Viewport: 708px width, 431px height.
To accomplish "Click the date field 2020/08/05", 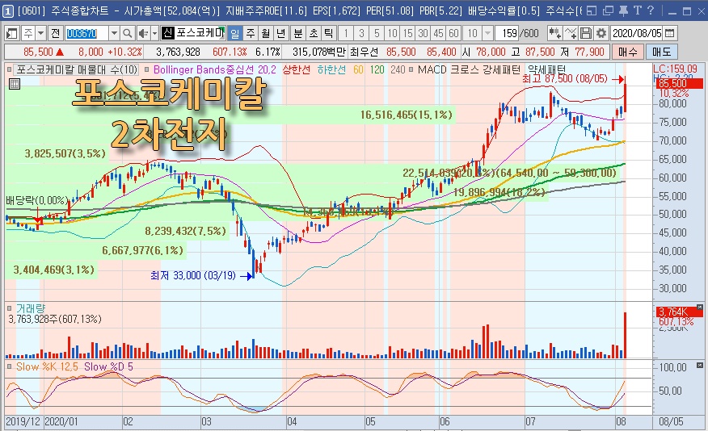I will tap(637, 33).
